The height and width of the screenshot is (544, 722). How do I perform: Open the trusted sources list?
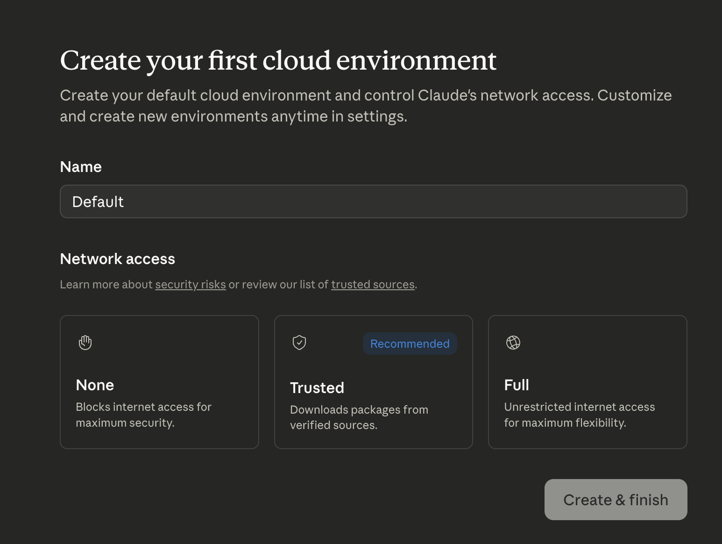click(372, 284)
